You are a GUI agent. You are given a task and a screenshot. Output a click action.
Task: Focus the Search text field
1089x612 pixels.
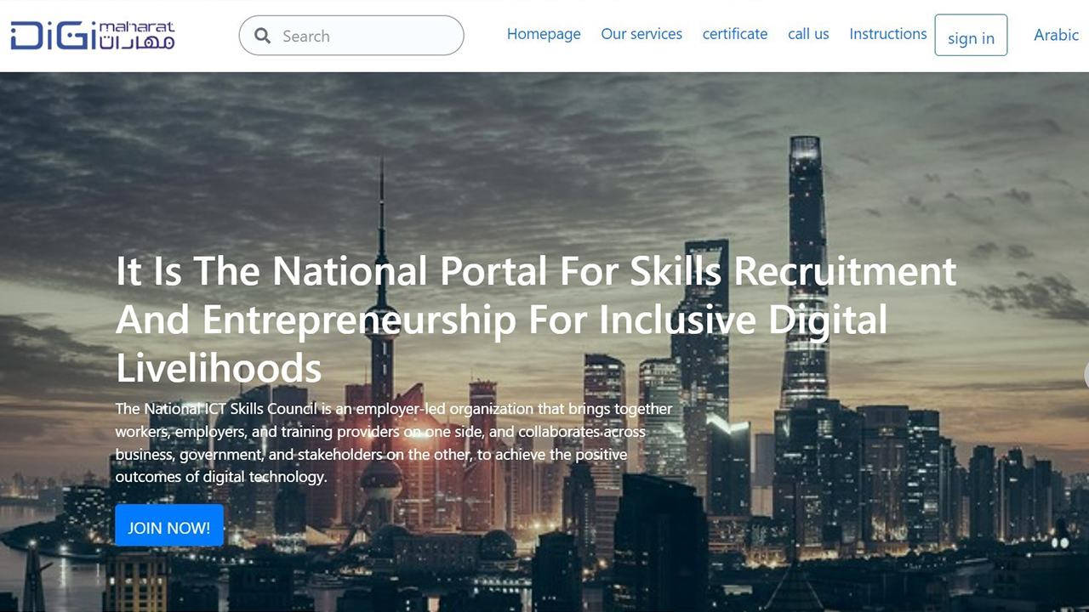[x=351, y=36]
